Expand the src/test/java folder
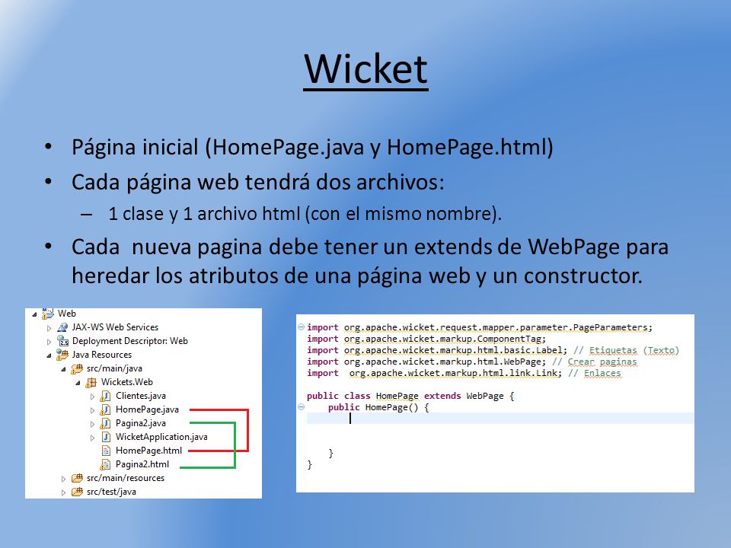Image resolution: width=731 pixels, height=548 pixels. tap(63, 492)
